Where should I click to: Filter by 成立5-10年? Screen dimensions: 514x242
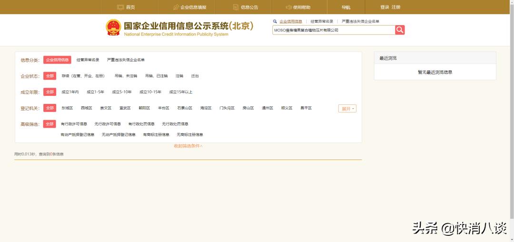coord(122,92)
